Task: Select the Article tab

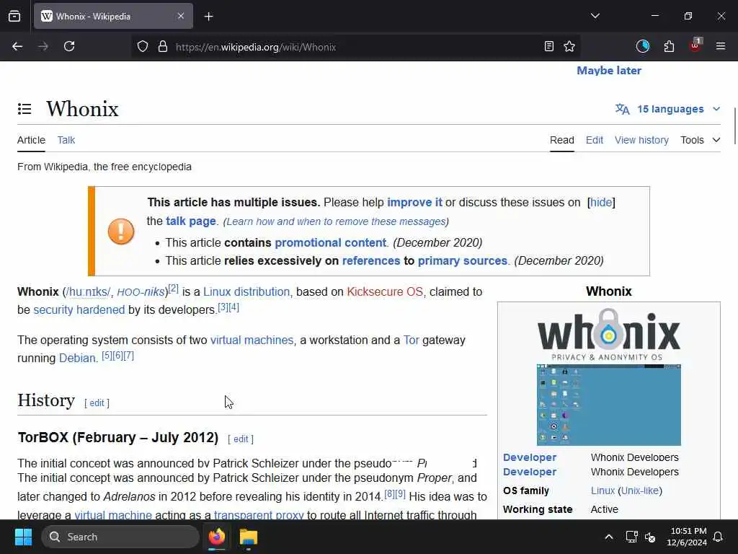Action: [31, 141]
